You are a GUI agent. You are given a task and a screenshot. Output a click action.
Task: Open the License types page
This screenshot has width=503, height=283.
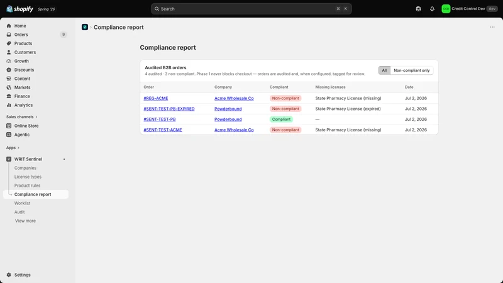click(28, 177)
